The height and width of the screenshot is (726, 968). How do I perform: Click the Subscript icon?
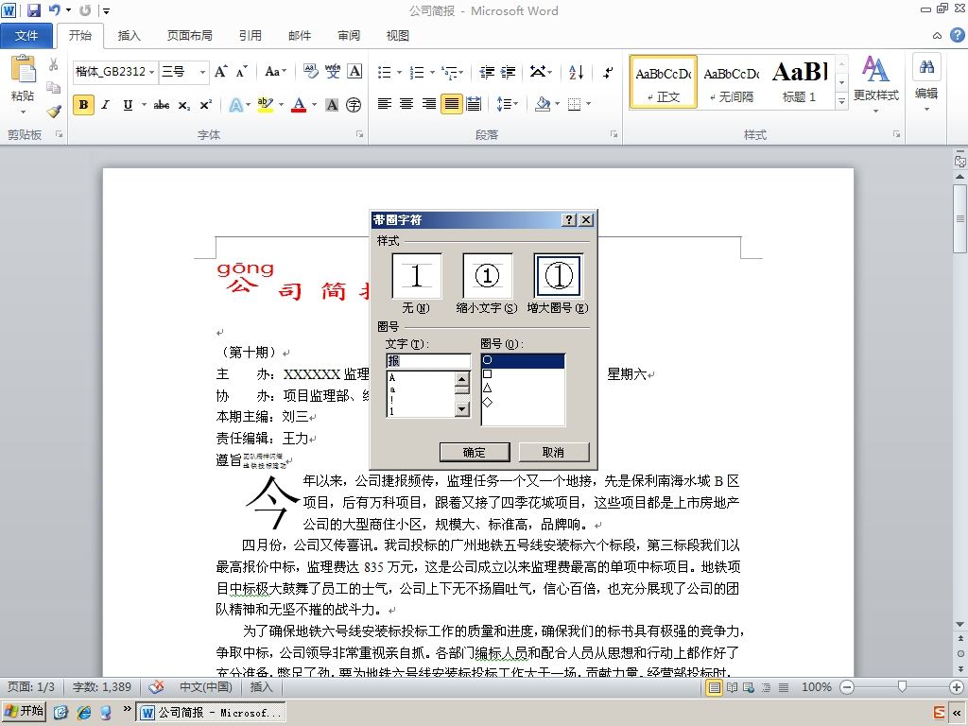tap(184, 105)
